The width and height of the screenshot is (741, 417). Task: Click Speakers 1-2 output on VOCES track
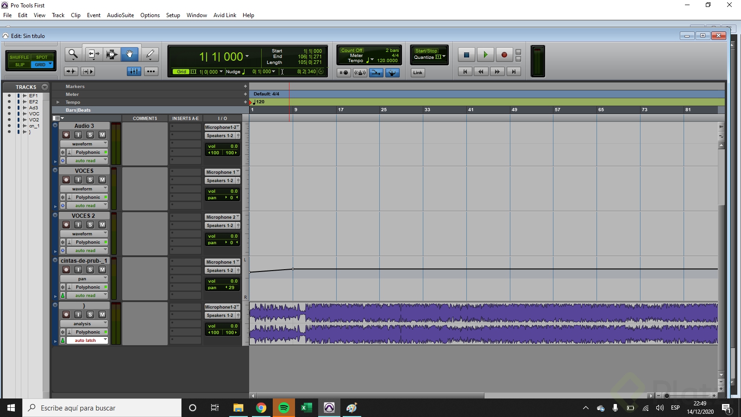[220, 181]
